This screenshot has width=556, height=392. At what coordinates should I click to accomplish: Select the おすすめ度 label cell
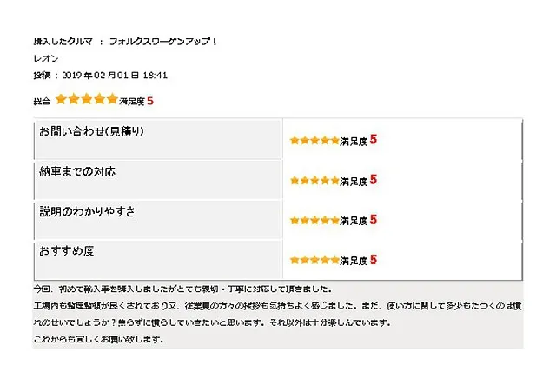[158, 260]
